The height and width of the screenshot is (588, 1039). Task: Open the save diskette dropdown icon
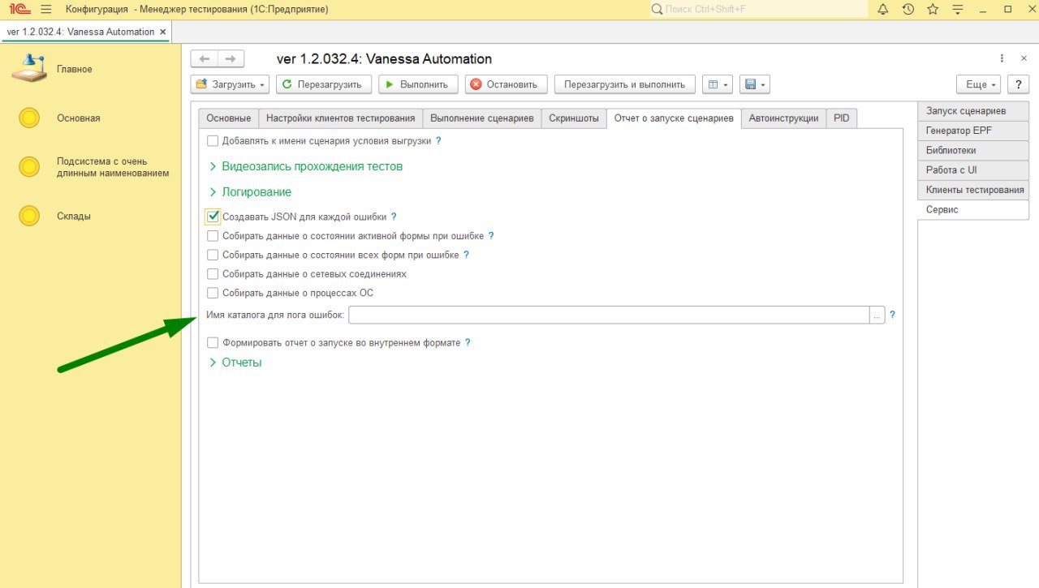coord(754,84)
